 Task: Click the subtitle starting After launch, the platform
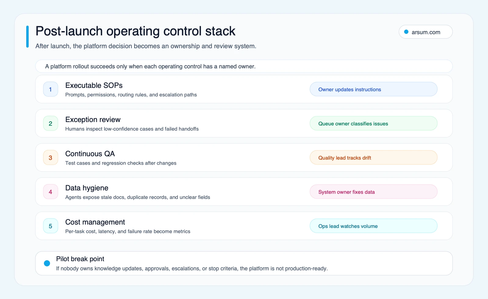pos(146,46)
